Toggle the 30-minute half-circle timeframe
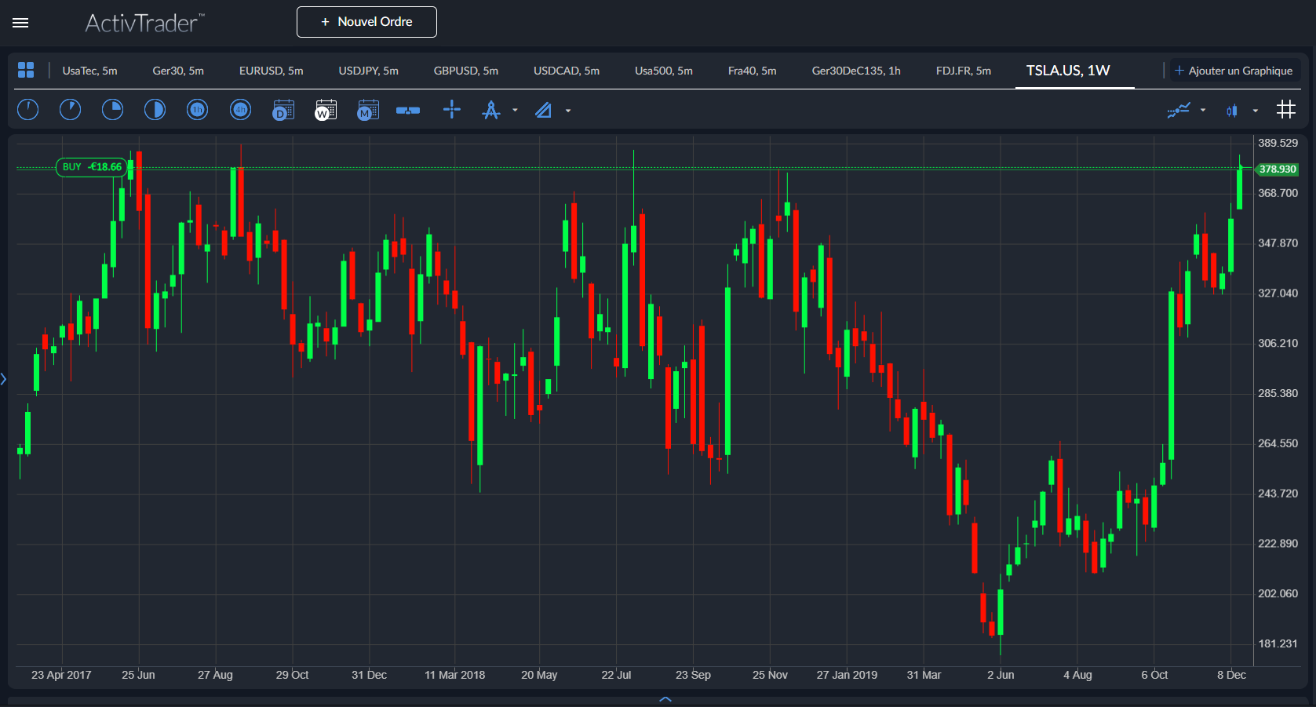The width and height of the screenshot is (1316, 707). [155, 110]
